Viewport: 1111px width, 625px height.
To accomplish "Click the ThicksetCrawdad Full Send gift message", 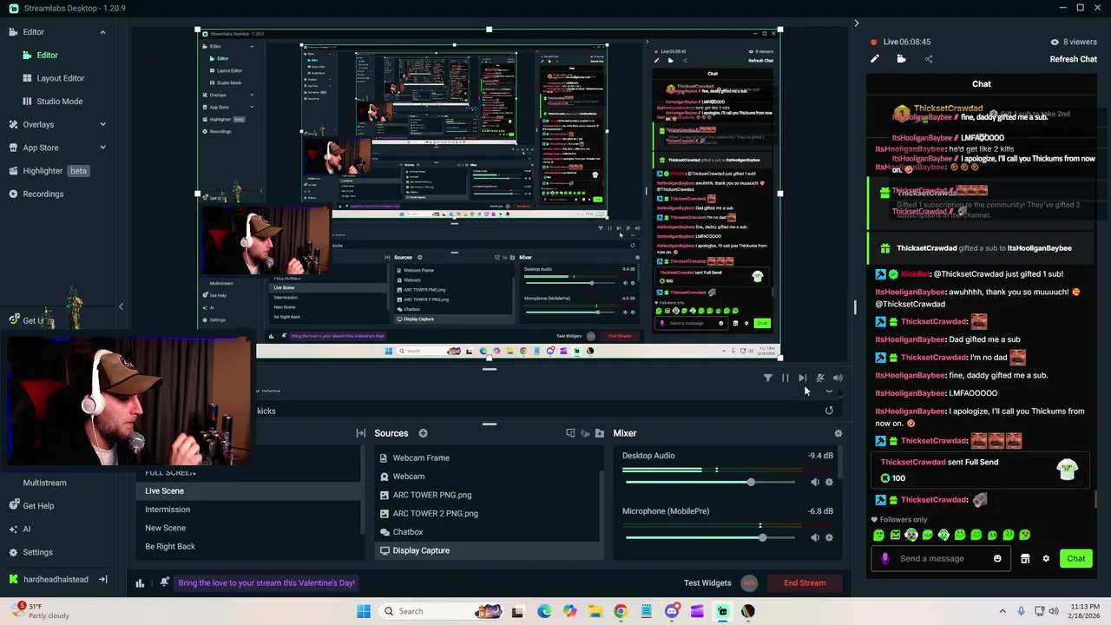I will 981,470.
